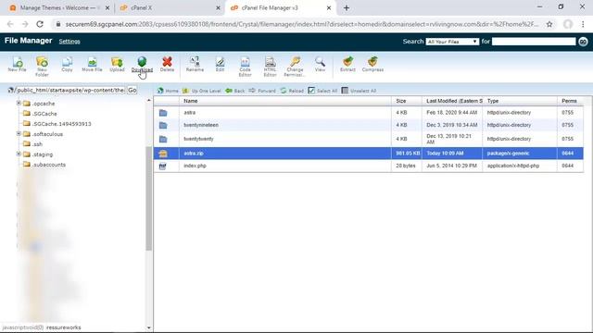Open the astra folder row
The height and width of the screenshot is (333, 593).
[368, 113]
